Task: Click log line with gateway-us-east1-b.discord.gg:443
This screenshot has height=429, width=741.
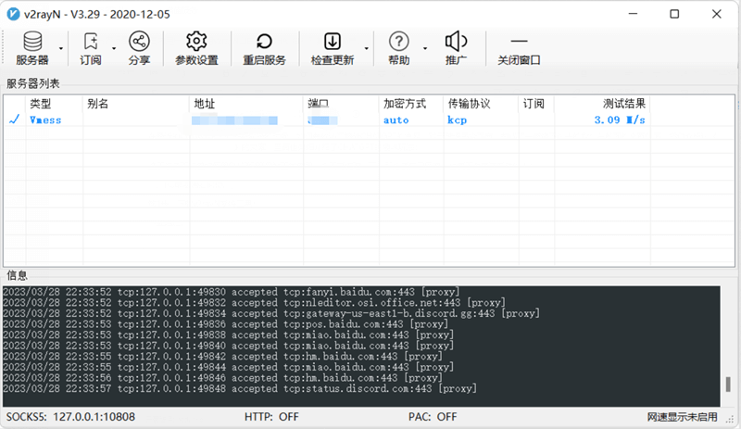Action: click(271, 313)
